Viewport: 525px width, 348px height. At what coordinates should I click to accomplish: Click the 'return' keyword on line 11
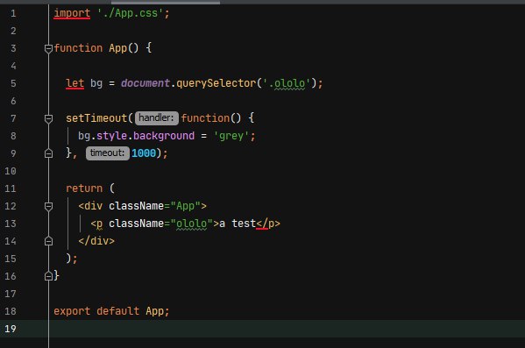[84, 188]
